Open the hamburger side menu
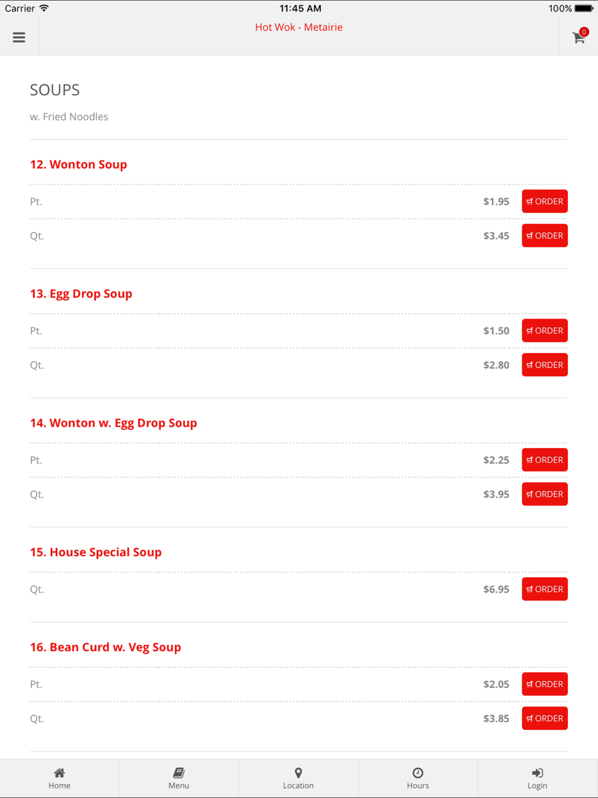 (x=19, y=37)
